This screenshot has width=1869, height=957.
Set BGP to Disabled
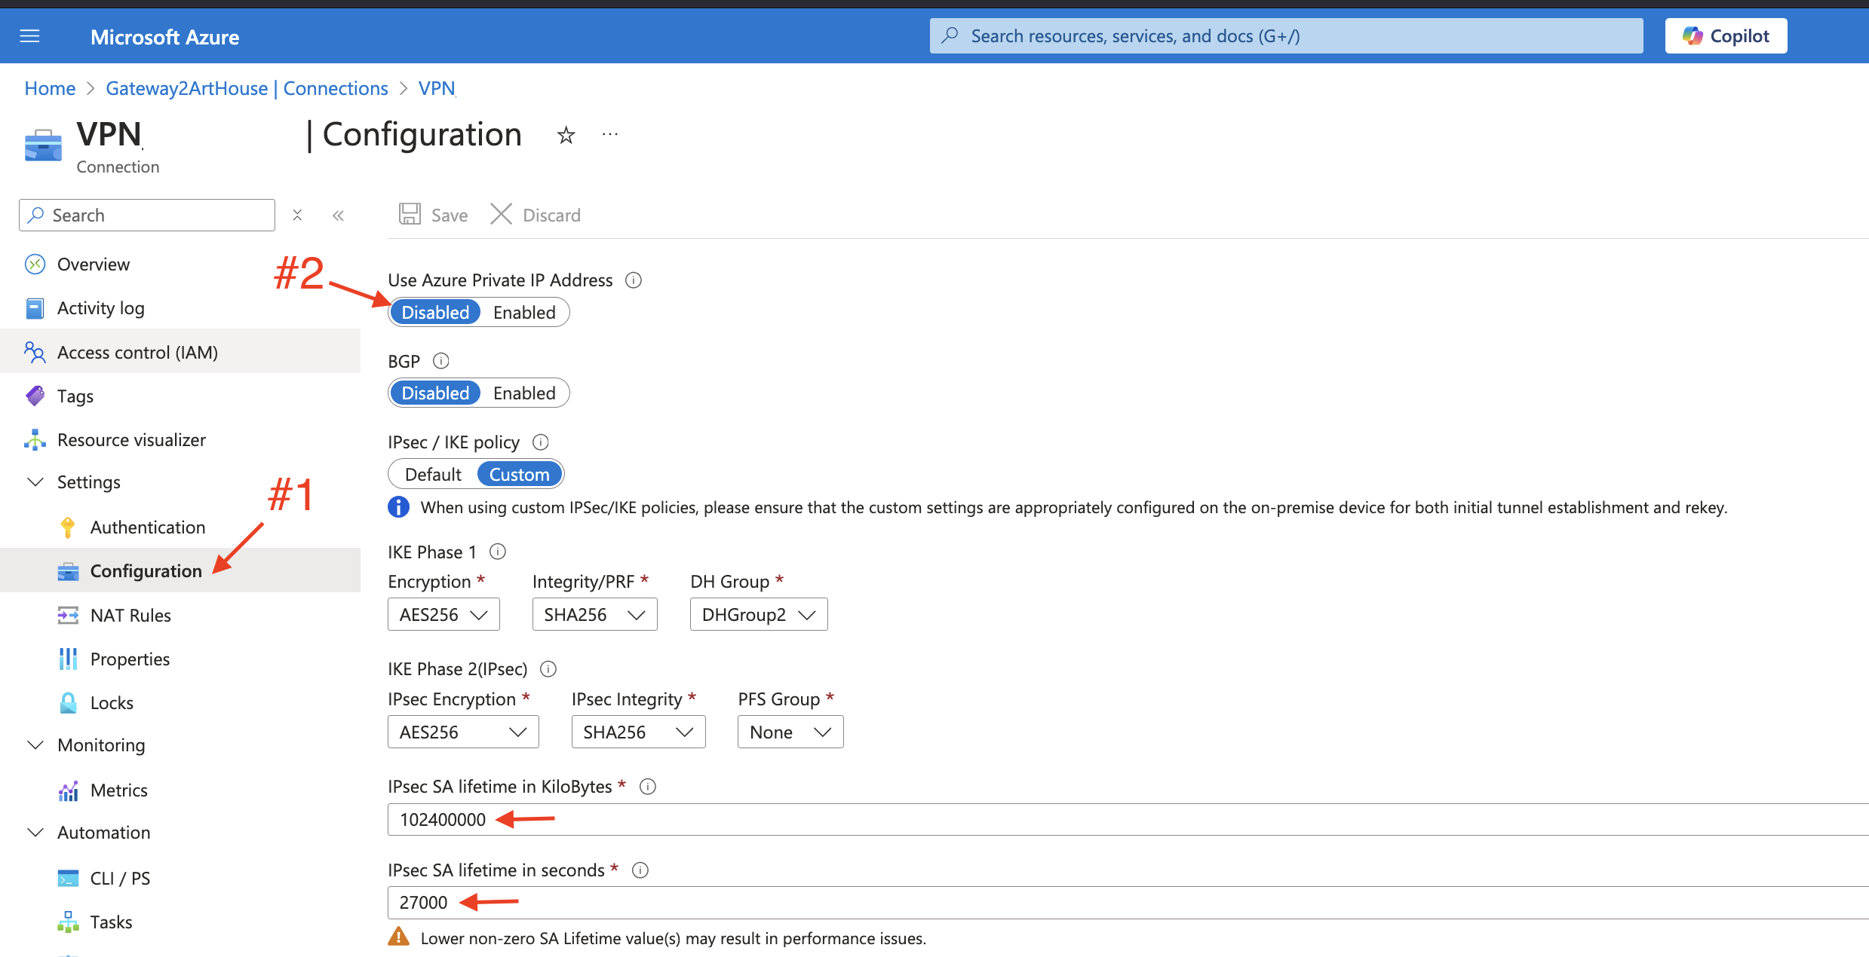click(435, 393)
